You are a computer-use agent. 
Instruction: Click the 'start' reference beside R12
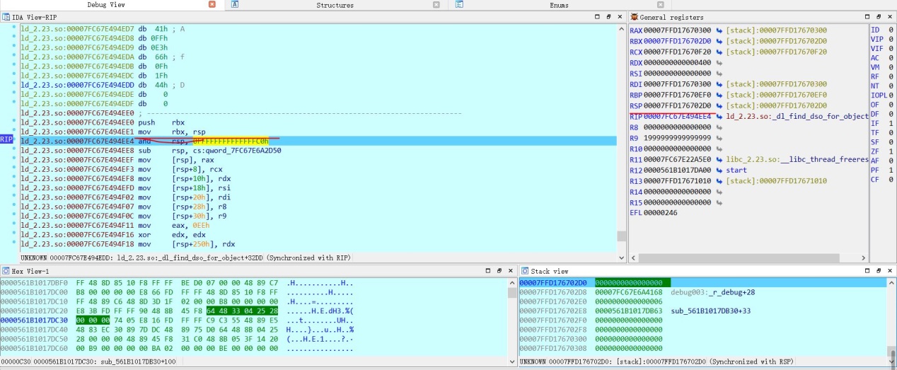coord(736,170)
